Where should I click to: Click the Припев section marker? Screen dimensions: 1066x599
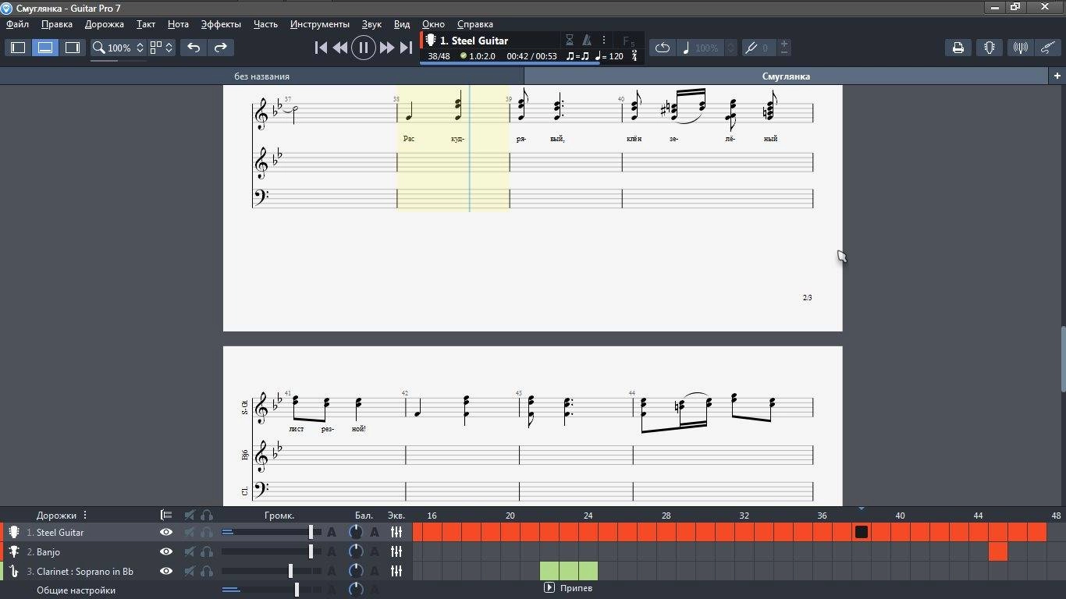coord(568,588)
